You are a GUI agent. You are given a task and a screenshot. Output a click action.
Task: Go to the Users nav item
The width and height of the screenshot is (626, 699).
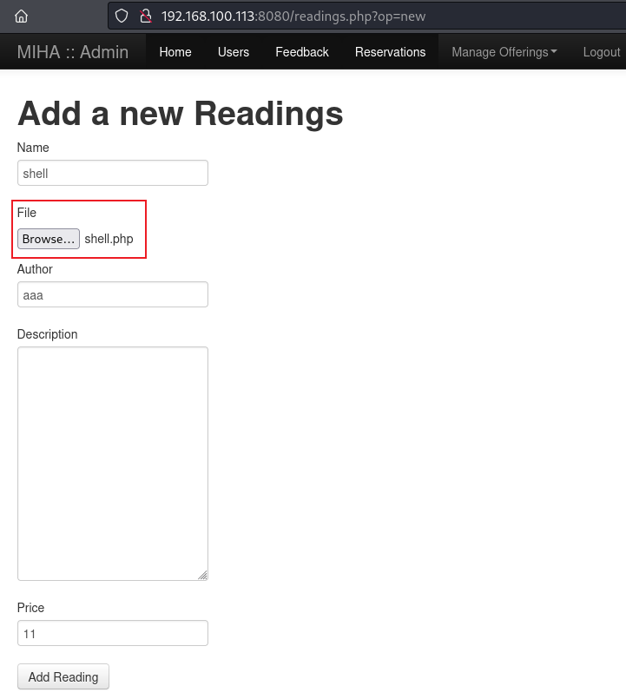pos(234,52)
